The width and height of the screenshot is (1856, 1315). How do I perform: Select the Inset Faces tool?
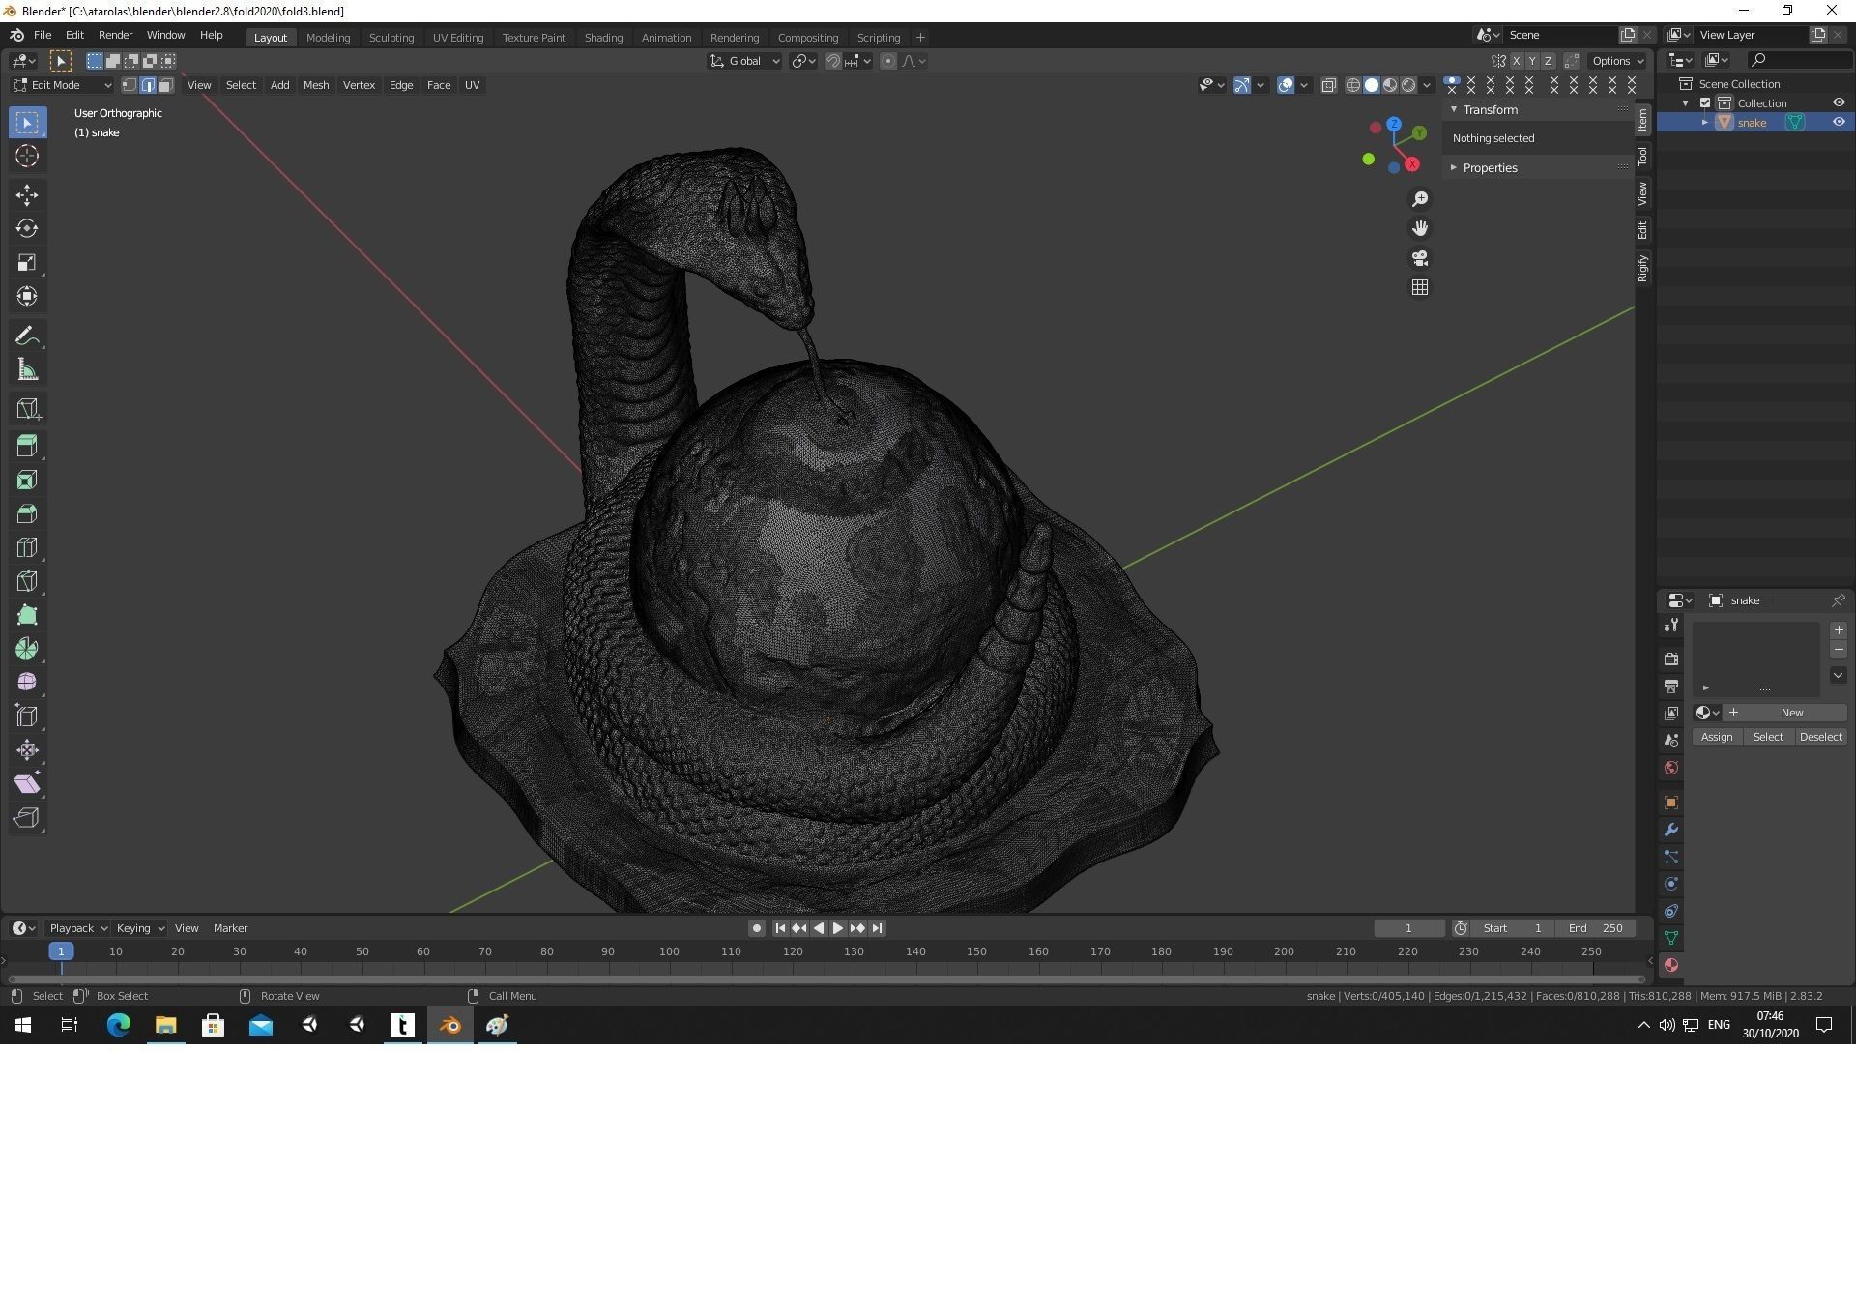pos(27,481)
